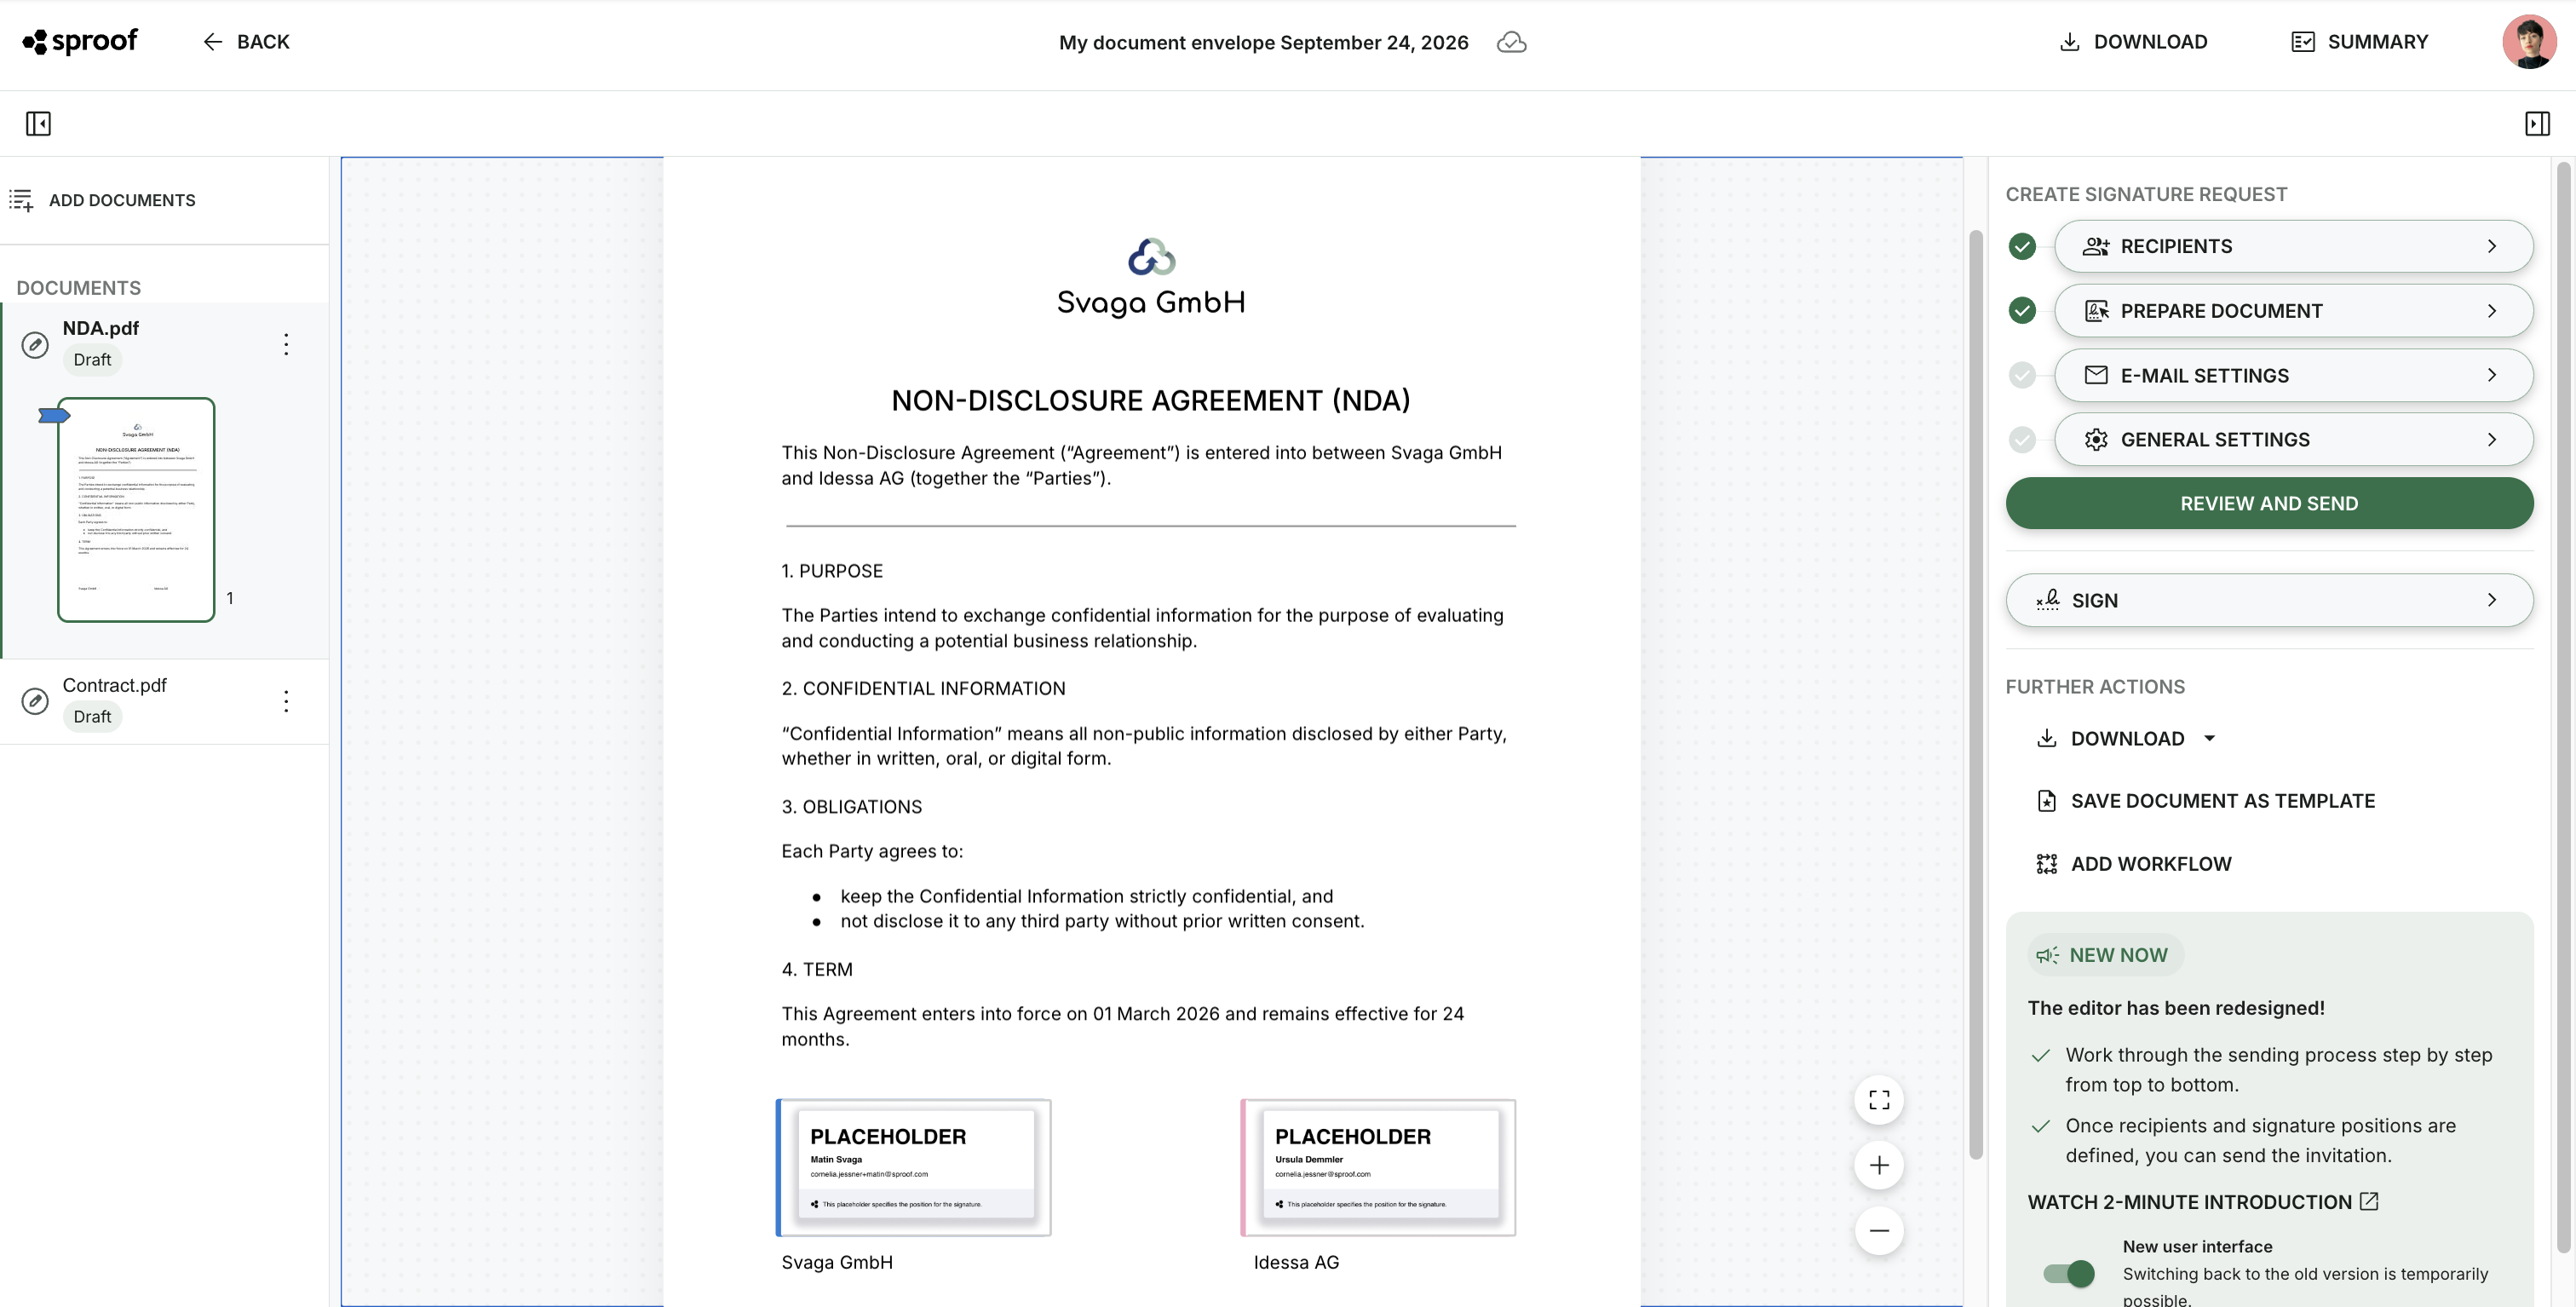
Task: Enter fullscreen document view
Action: pyautogui.click(x=1879, y=1100)
